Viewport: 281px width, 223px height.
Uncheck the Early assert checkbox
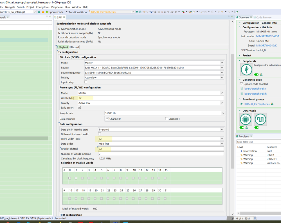click(x=79, y=108)
